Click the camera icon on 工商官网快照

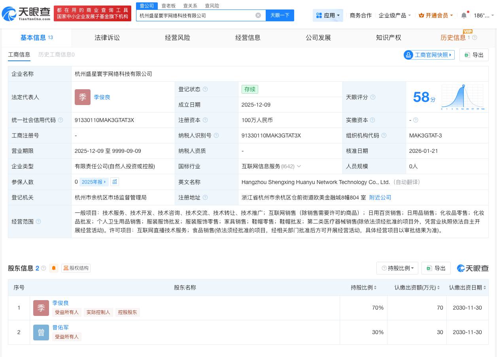coord(408,55)
